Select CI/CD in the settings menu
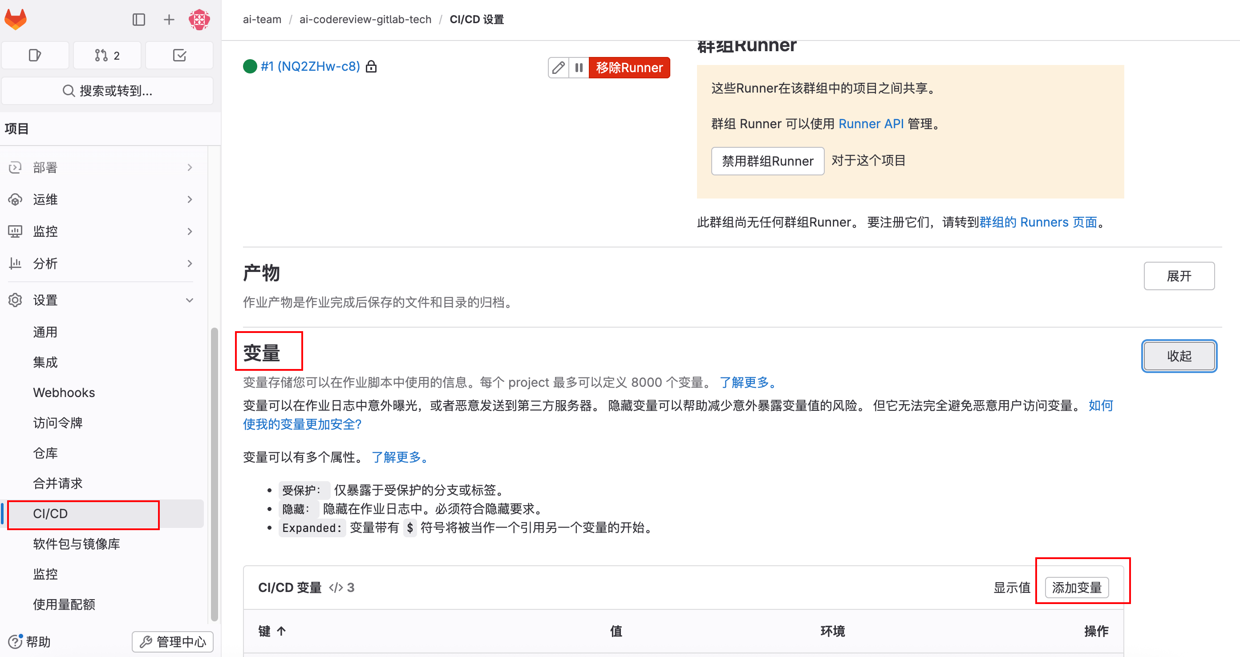This screenshot has width=1240, height=657. point(51,514)
